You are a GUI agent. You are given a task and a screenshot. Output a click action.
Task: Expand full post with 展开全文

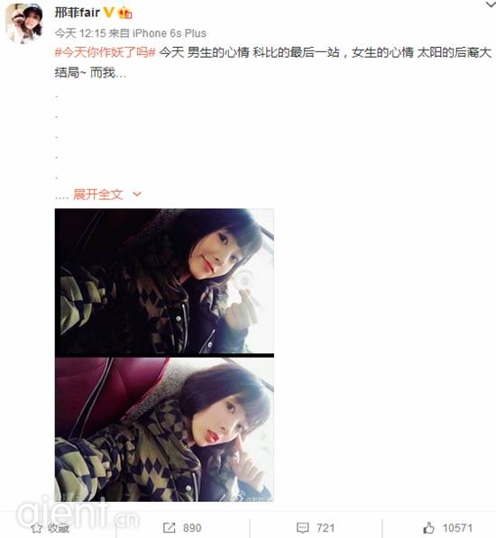coord(98,195)
